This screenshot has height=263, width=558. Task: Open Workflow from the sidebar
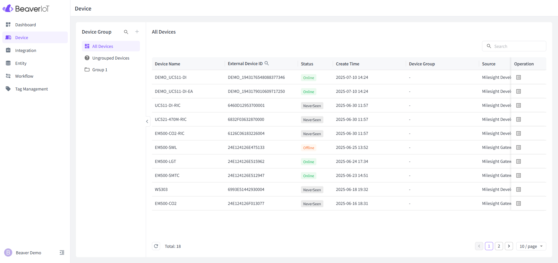24,76
